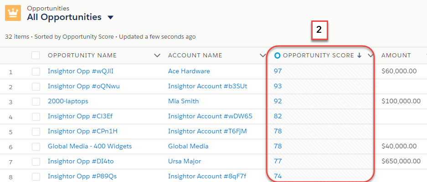
Task: Click the $40,000.00 amount cell
Action: click(399, 147)
